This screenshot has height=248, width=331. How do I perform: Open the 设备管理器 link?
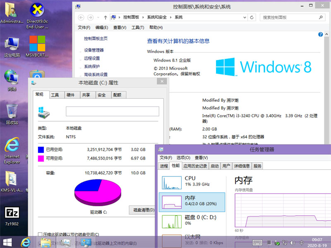pos(94,50)
